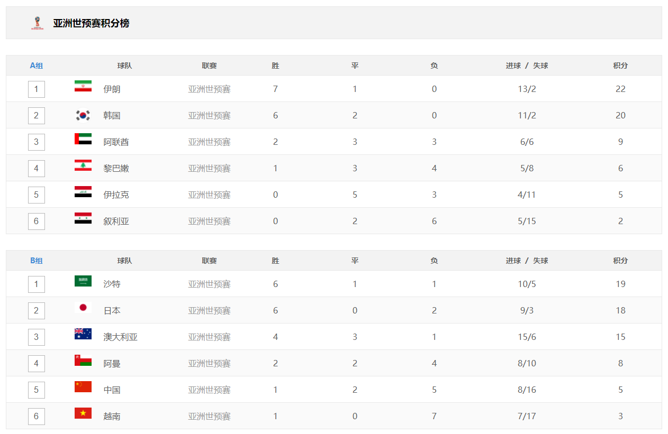
Task: Click points value 19 for 沙特
Action: [620, 284]
